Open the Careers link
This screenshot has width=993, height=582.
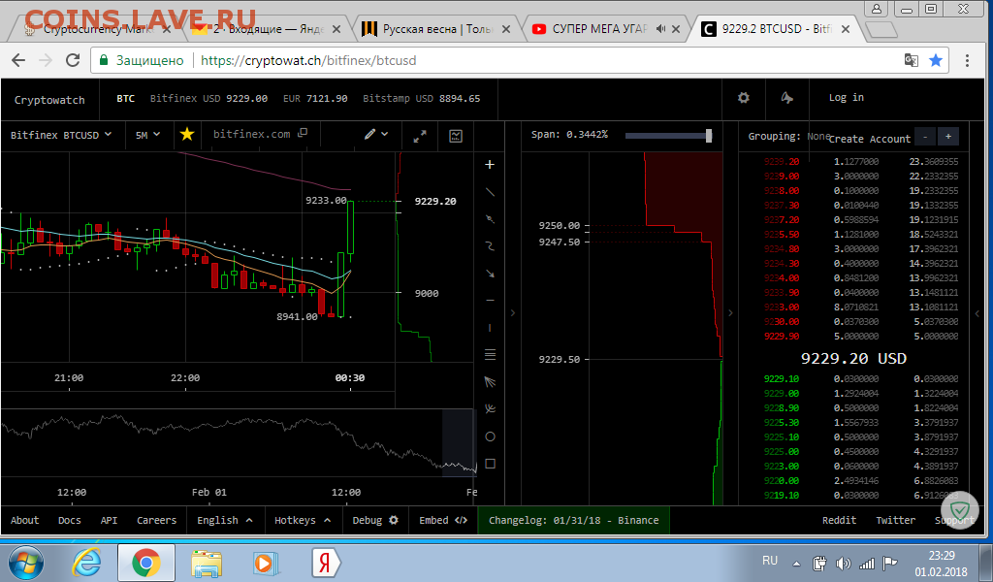pyautogui.click(x=156, y=520)
